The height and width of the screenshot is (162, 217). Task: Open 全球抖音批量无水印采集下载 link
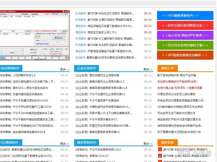click(34, 82)
